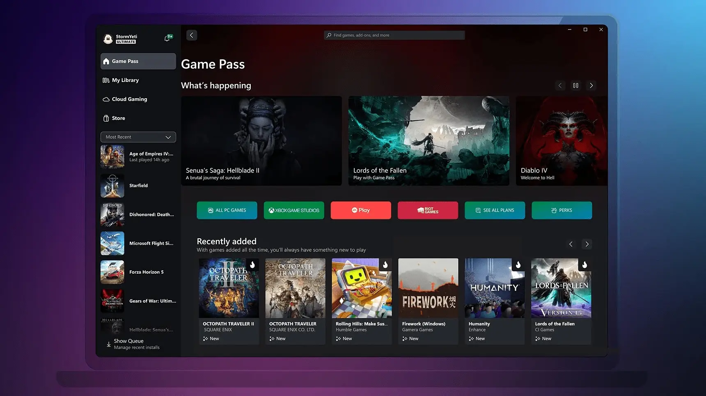The height and width of the screenshot is (396, 706).
Task: Advance What's happening carousel to next slide
Action: (x=591, y=86)
